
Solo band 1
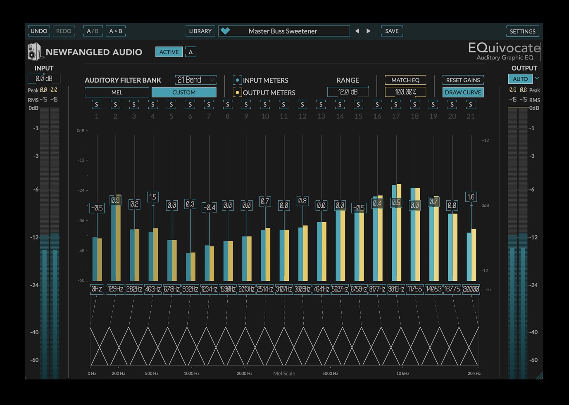[97, 104]
